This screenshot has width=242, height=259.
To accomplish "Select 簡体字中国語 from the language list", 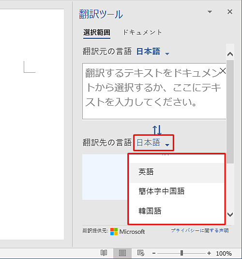I will [177, 192].
